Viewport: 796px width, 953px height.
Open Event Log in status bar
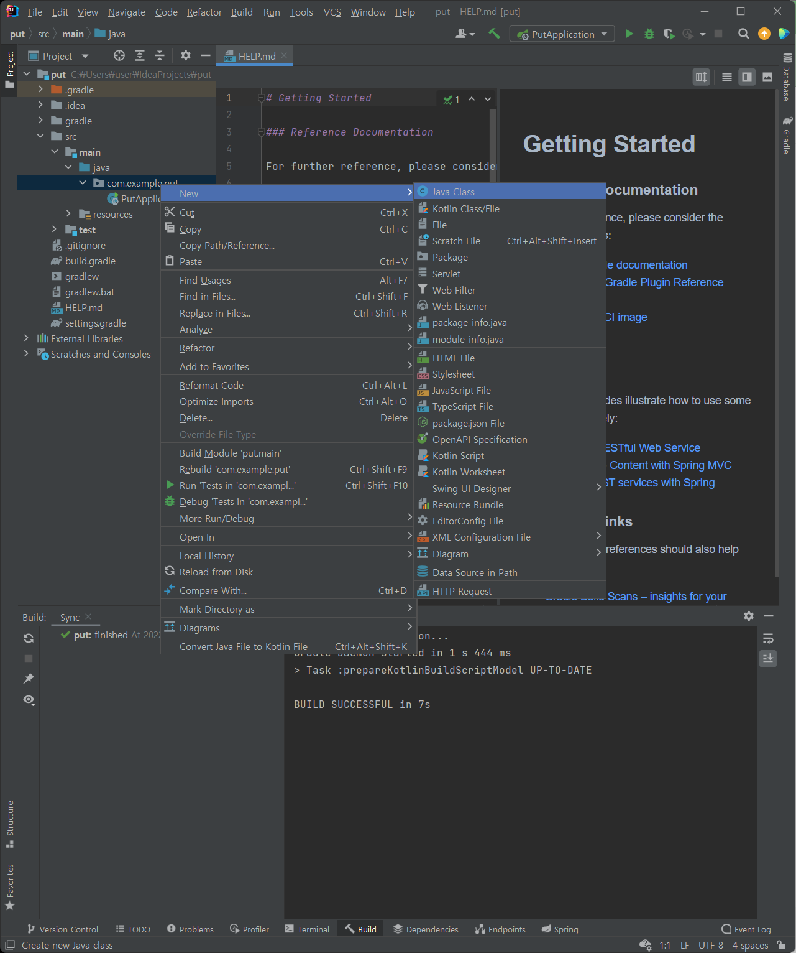click(746, 929)
